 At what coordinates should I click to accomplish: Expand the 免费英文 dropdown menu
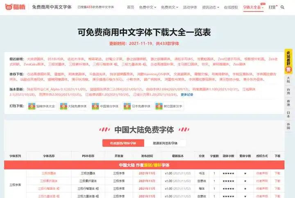(x=170, y=7)
